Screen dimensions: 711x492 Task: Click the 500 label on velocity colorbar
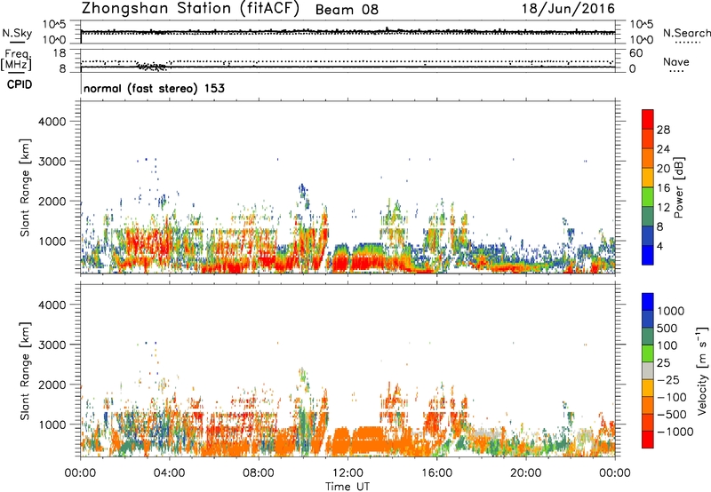667,329
